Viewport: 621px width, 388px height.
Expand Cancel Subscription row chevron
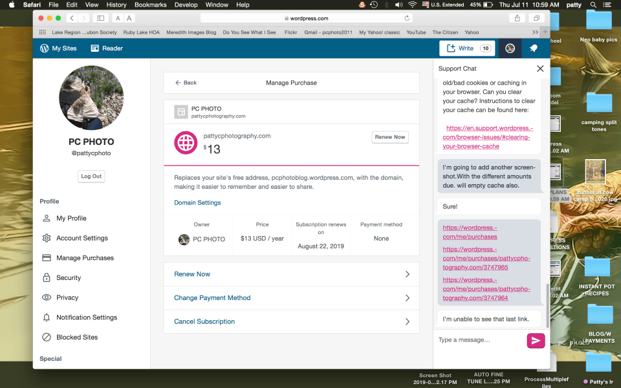(x=407, y=321)
